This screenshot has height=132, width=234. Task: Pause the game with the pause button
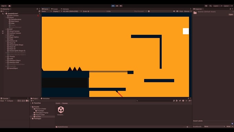[117, 6]
